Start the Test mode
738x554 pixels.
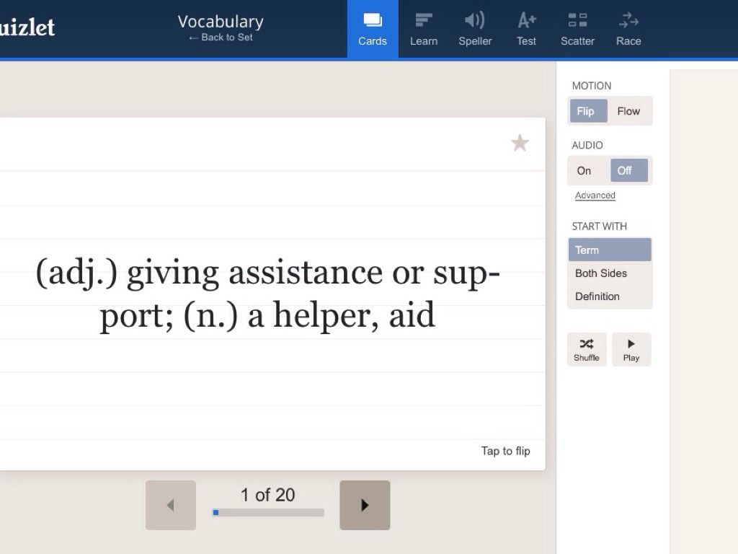click(526, 29)
